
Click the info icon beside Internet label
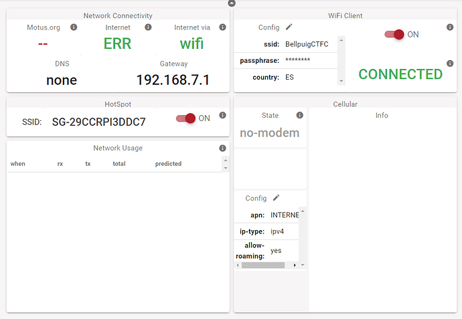(x=148, y=27)
